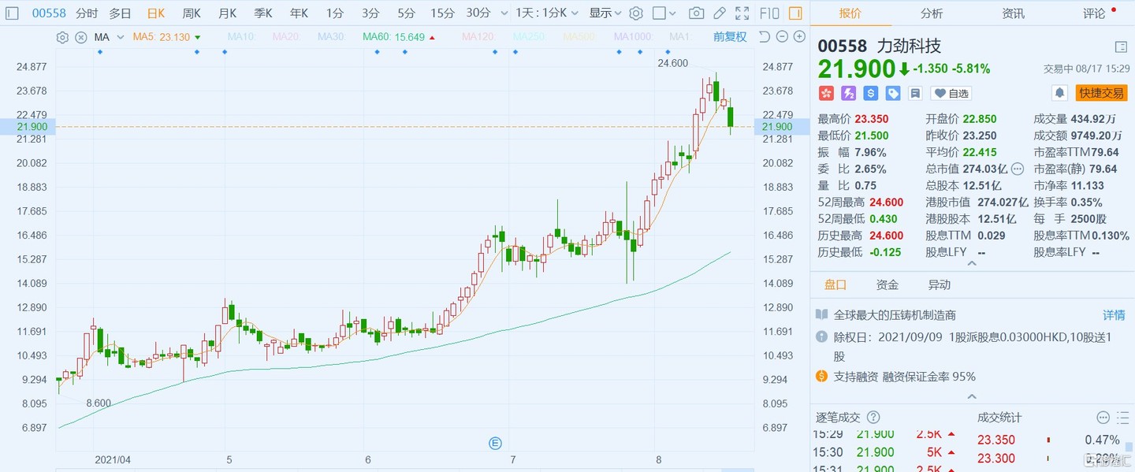Click the 快捷交易 quick trade button
Screen dimensions: 1135x472
1101,93
